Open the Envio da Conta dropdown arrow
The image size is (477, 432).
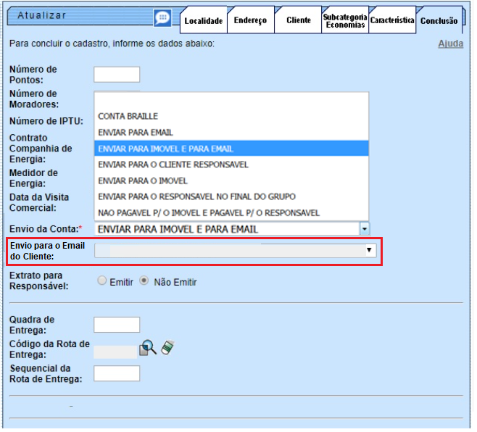pos(365,229)
